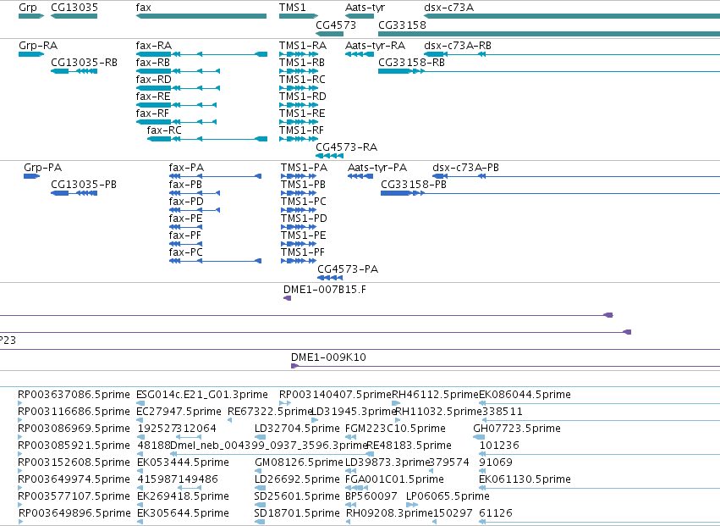Click the RP003577107.5prime EST label
This screenshot has width=720, height=526.
coord(74,496)
